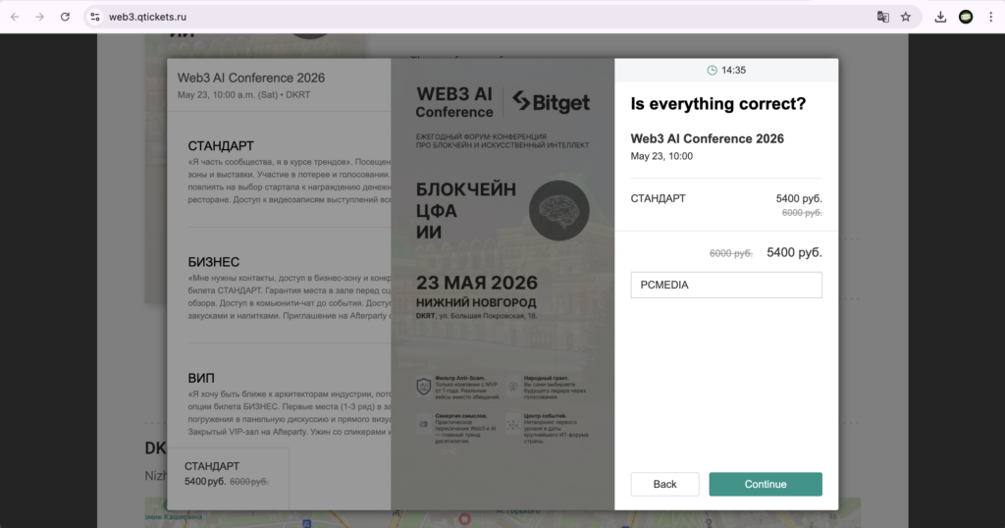The height and width of the screenshot is (528, 1005).
Task: Click the 14:35 countdown timer text
Action: click(733, 71)
